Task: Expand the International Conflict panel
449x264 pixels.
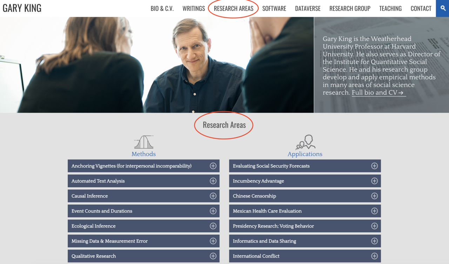Action: point(304,256)
